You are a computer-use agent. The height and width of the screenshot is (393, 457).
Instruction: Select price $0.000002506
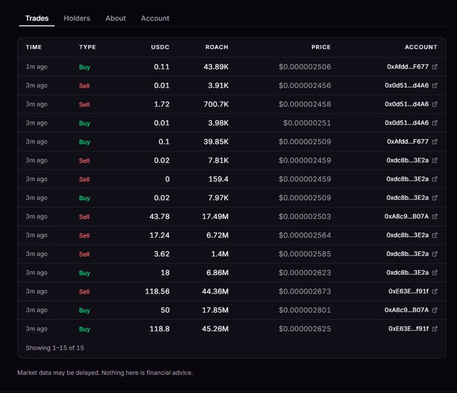point(305,67)
